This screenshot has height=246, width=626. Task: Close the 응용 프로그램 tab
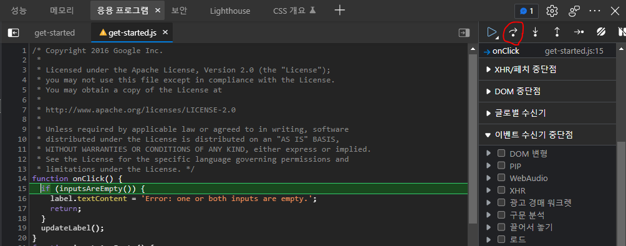(157, 11)
